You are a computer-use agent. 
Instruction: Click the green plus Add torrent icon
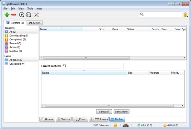[x=7, y=15]
